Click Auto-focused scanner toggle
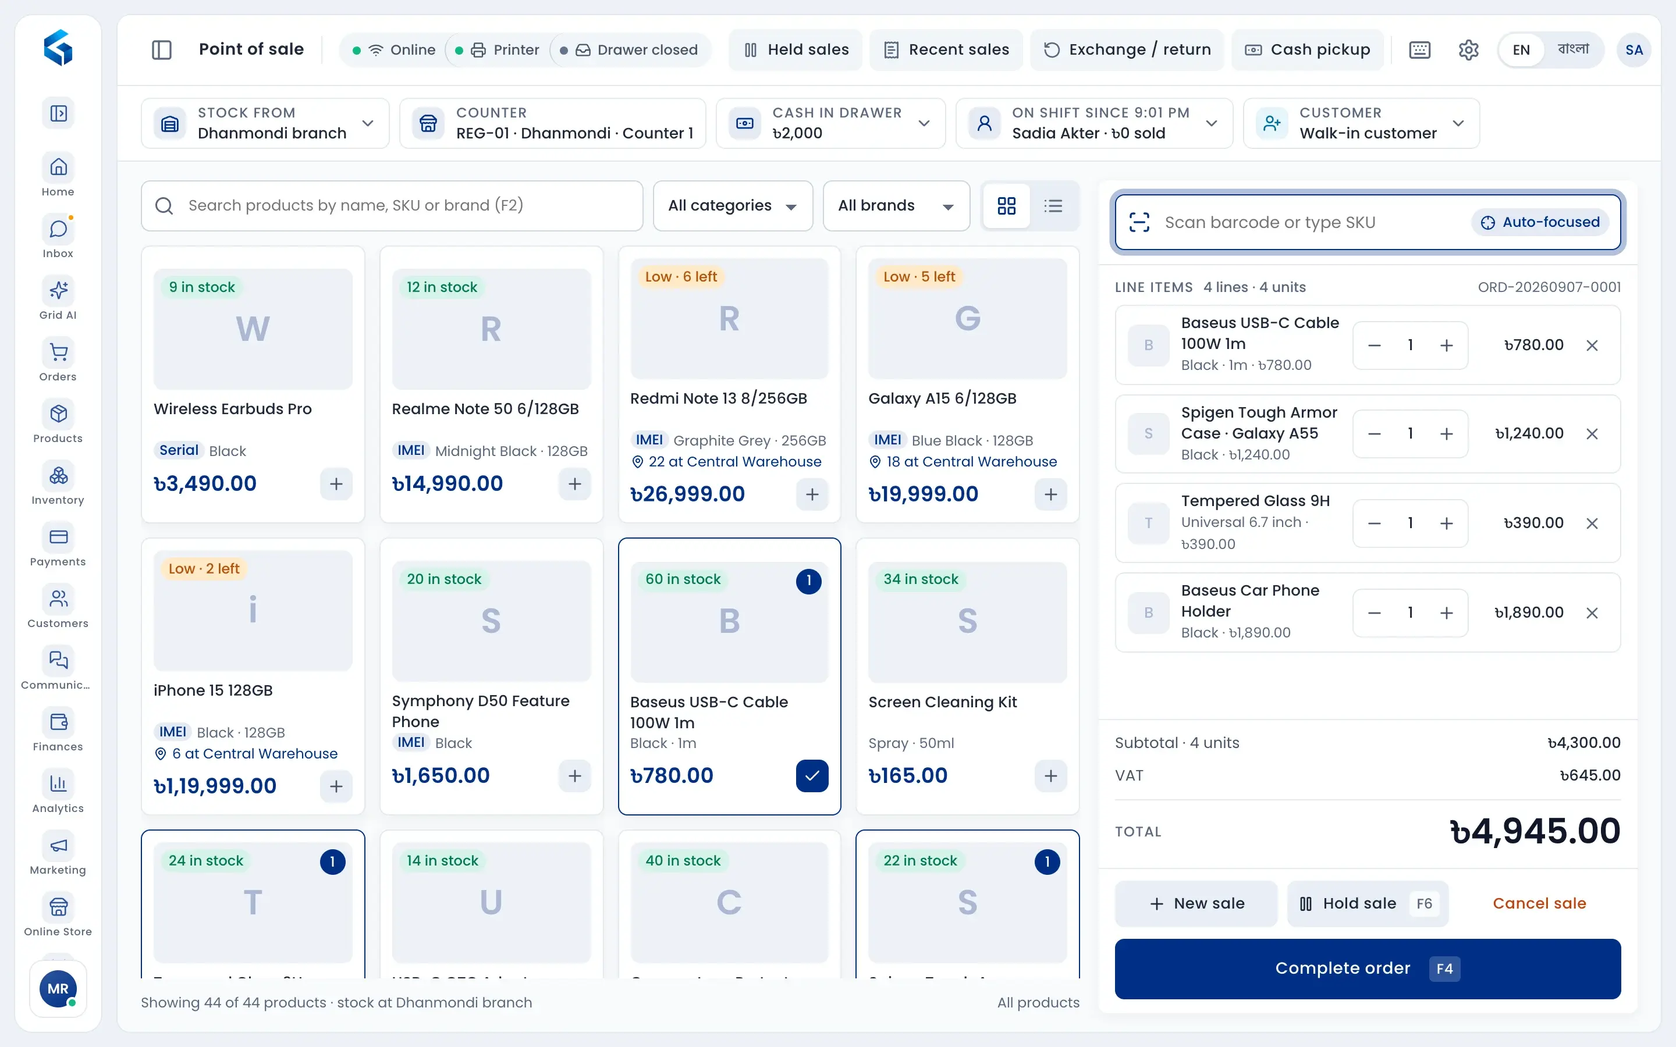The image size is (1676, 1047). (x=1540, y=222)
